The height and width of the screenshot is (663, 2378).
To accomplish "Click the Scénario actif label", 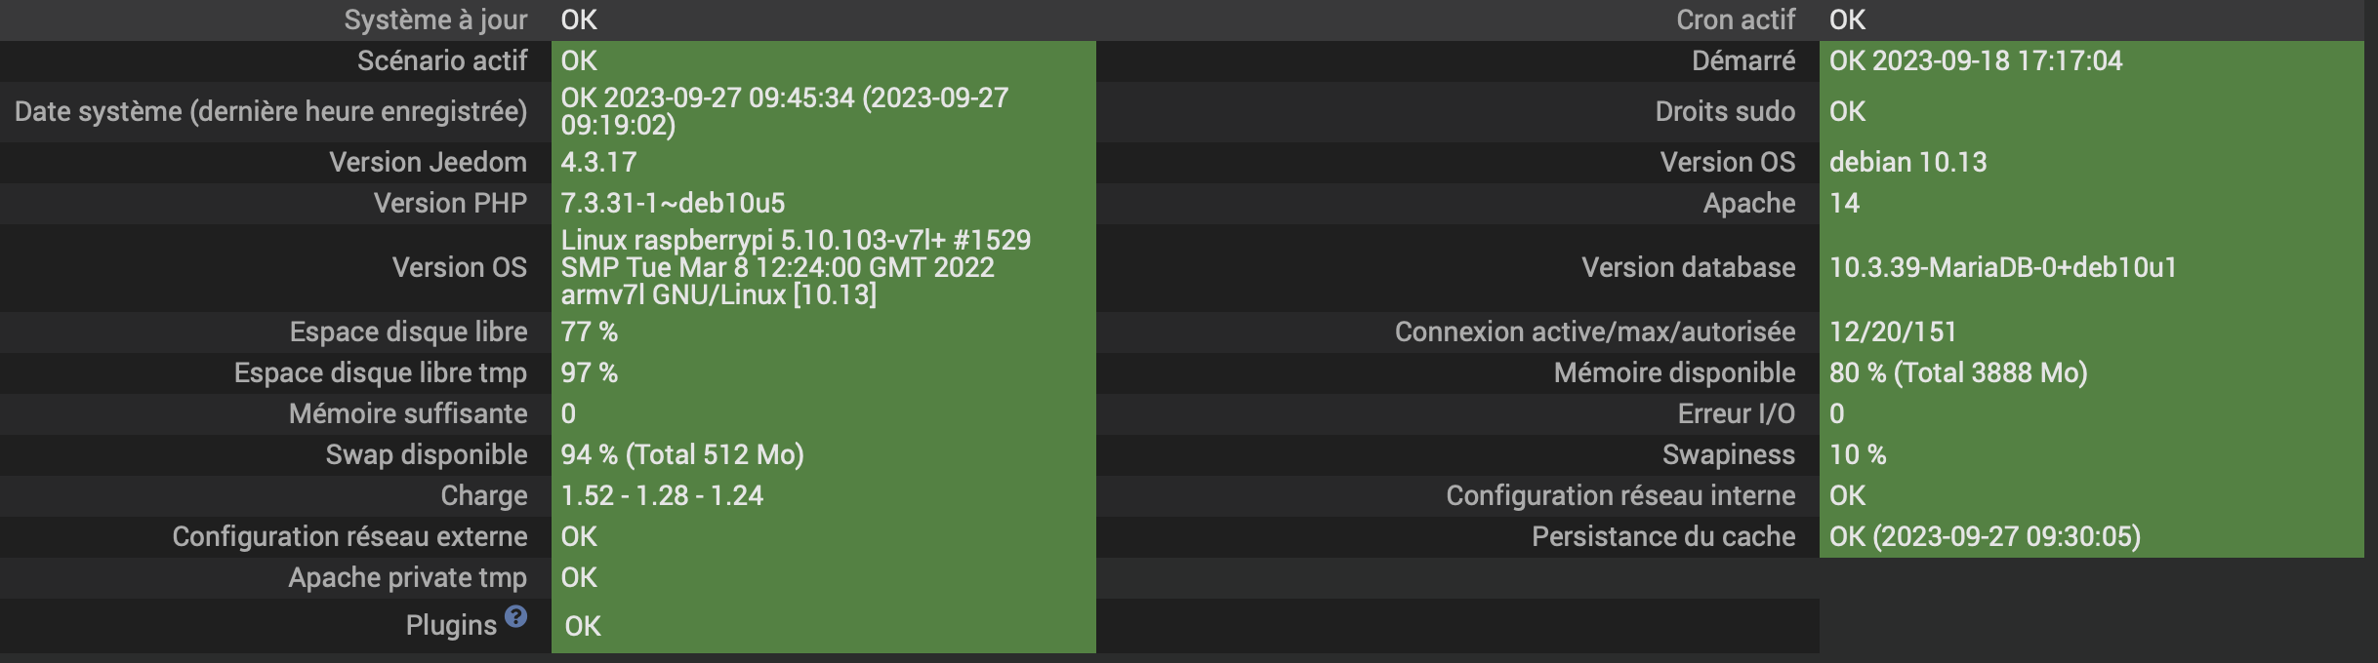I will click(442, 60).
